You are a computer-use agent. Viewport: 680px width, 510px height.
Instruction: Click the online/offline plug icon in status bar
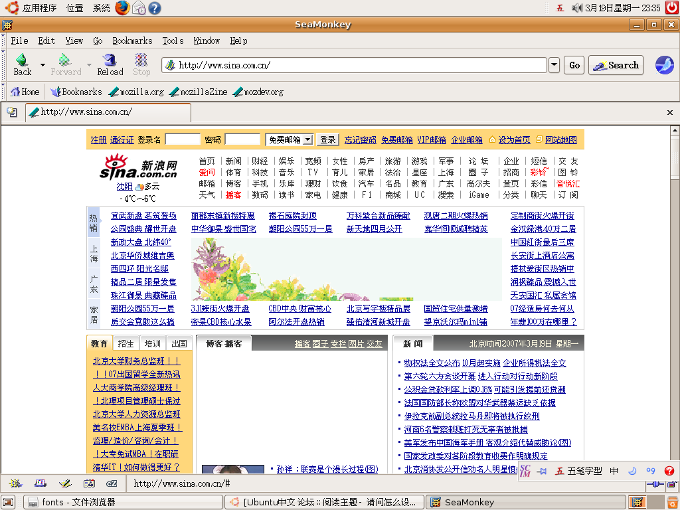tap(655, 483)
